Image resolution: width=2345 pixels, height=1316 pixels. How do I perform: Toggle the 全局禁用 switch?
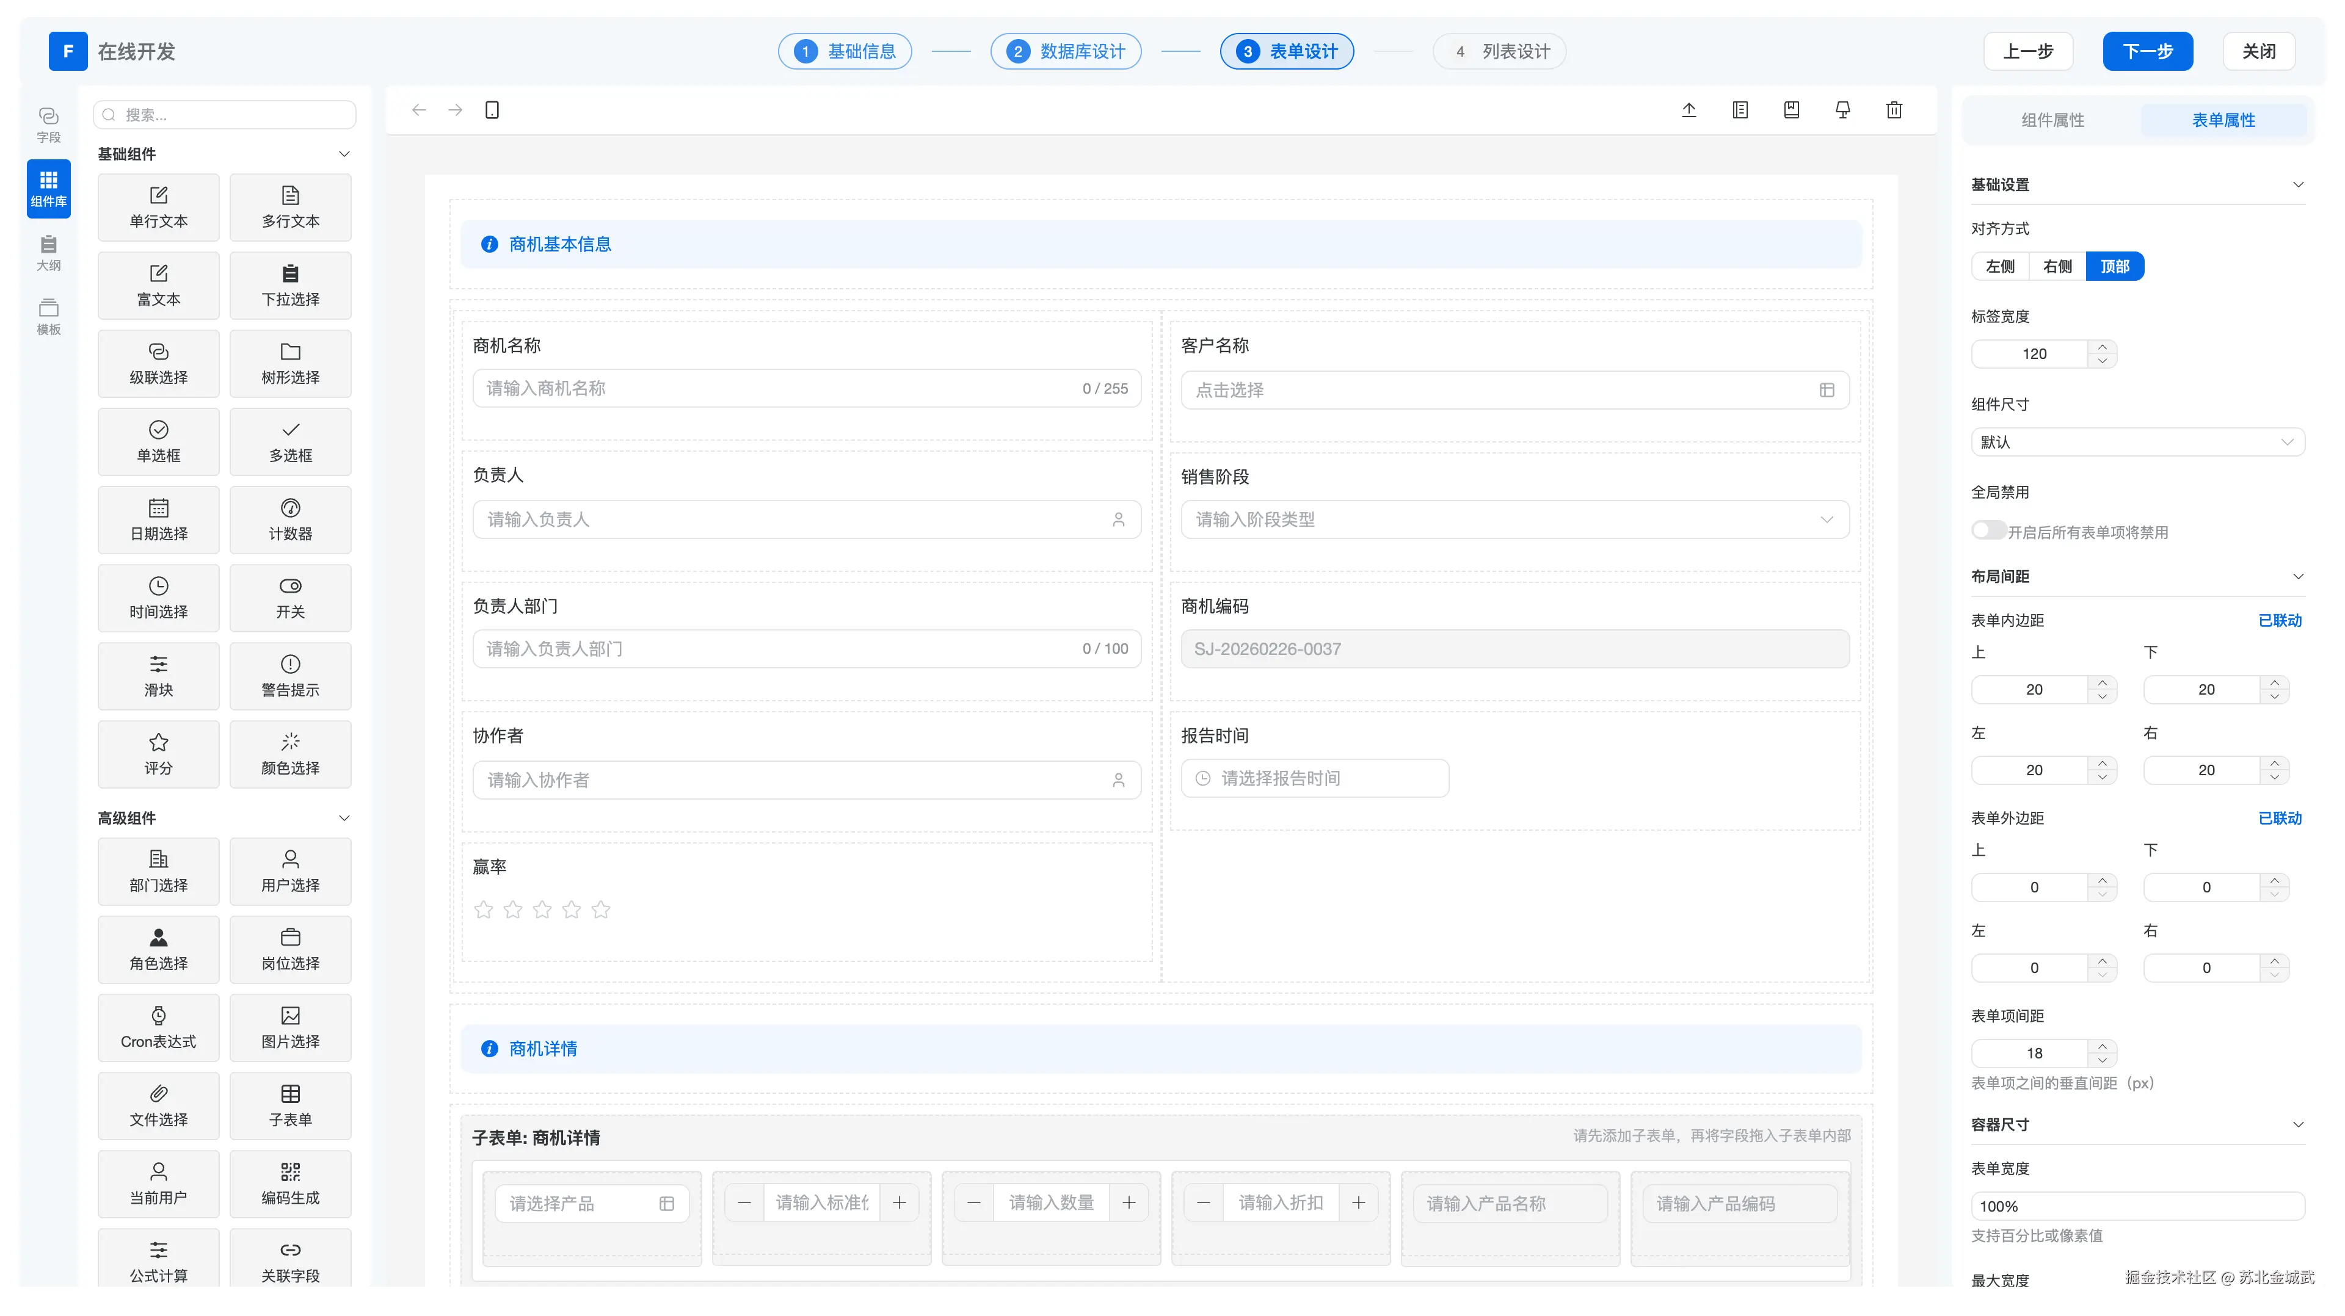tap(1988, 530)
